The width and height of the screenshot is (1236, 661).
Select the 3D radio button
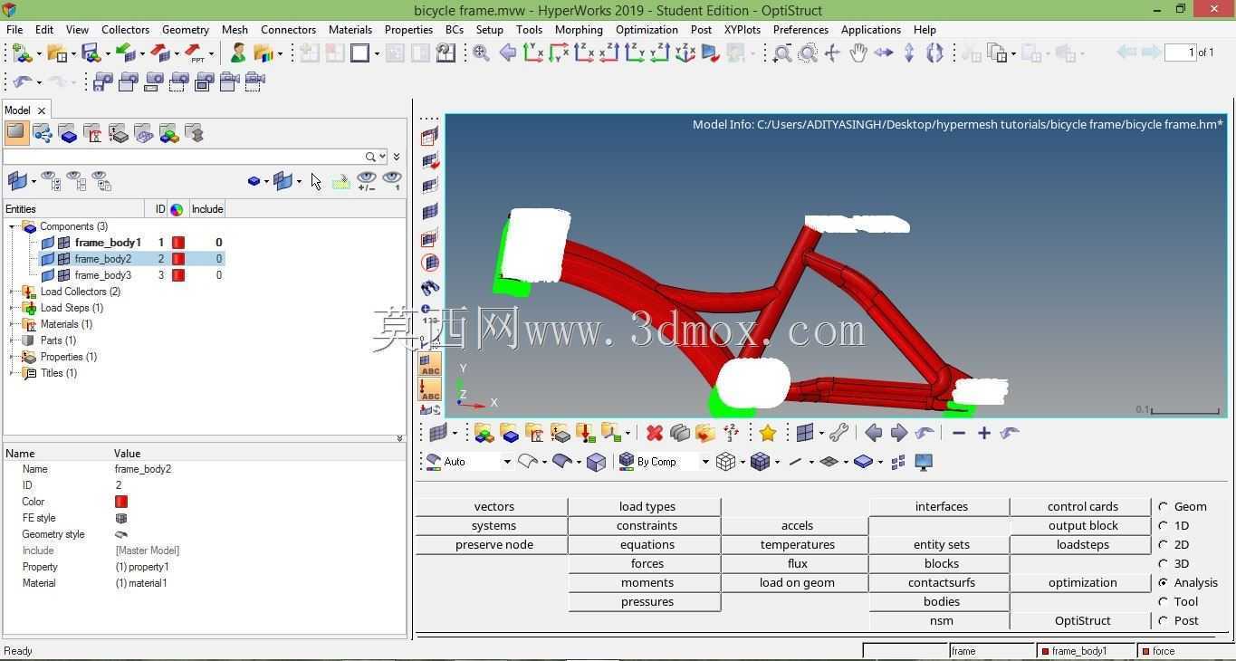[x=1164, y=564]
